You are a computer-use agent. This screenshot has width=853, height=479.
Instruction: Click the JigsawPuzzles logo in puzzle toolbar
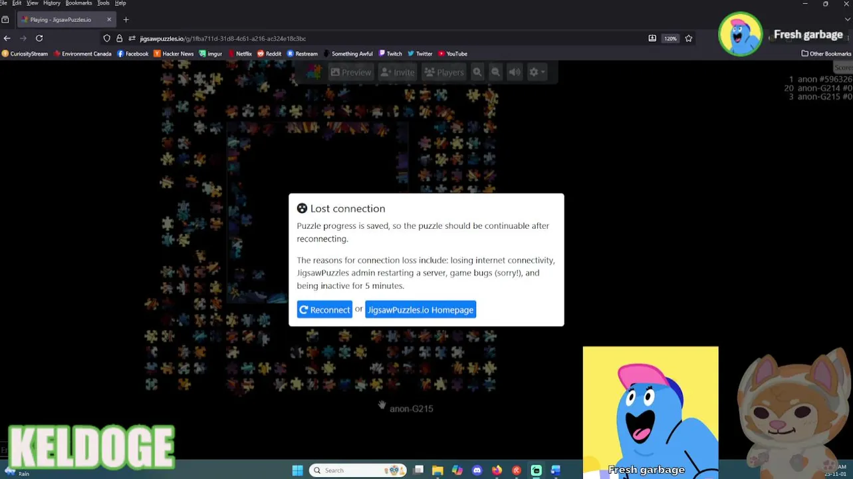(x=313, y=72)
